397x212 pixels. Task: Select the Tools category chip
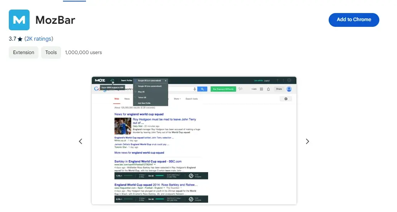(x=51, y=52)
